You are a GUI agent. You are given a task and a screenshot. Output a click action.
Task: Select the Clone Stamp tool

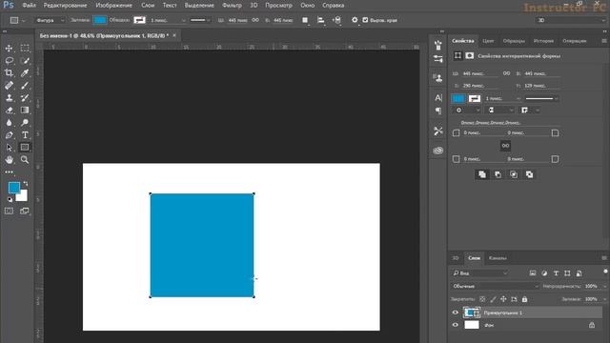[9, 97]
